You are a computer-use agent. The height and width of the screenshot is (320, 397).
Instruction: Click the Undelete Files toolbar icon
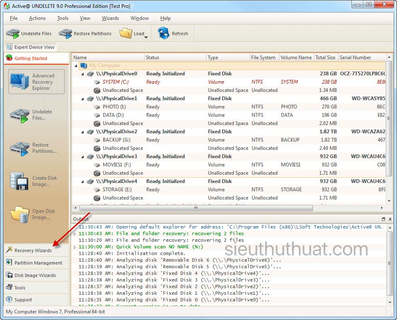coord(13,34)
